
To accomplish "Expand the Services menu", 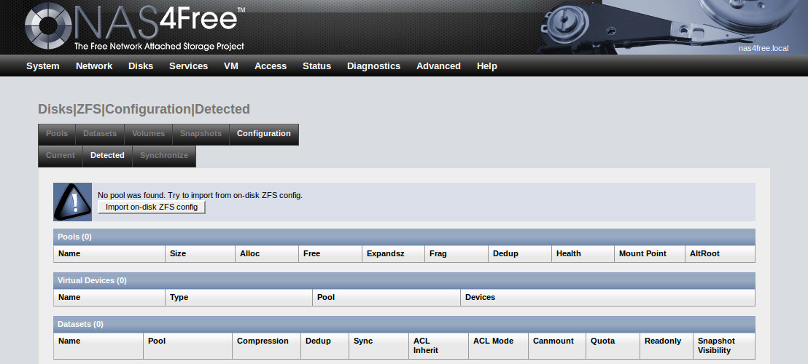I will click(188, 66).
